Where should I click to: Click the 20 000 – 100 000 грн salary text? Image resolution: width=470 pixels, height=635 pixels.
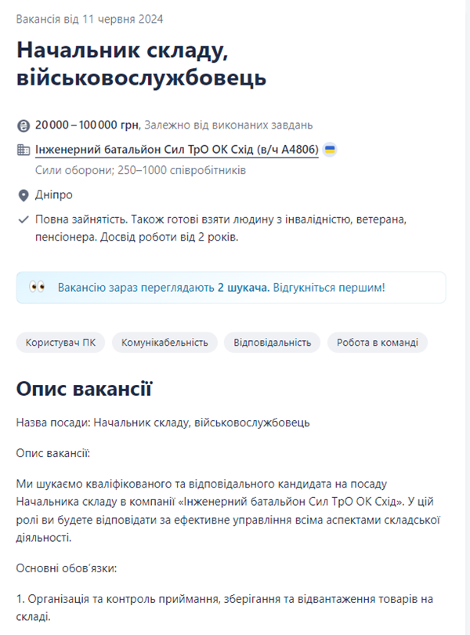(87, 125)
